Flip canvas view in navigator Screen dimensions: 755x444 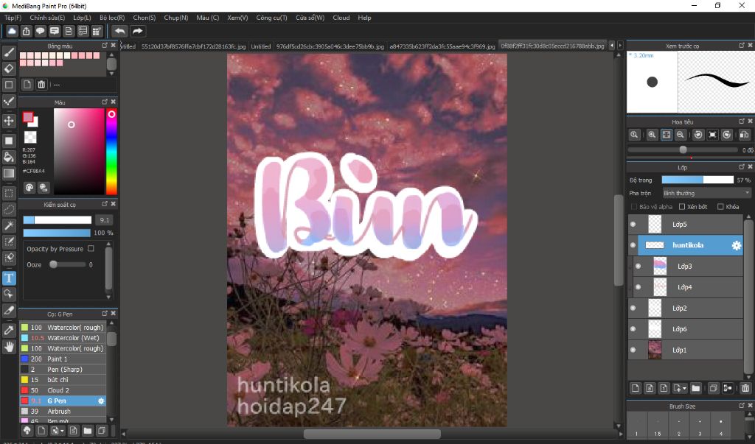pyautogui.click(x=744, y=135)
